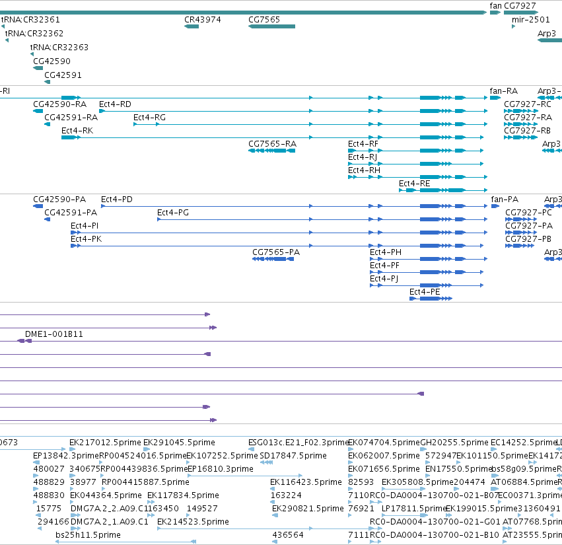Click the ESG013c.E21_F02.3prime EST label

click(299, 443)
